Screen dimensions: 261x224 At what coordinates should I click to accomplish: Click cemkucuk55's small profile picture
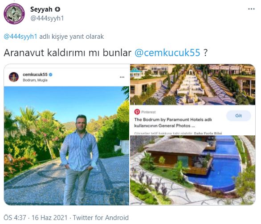pyautogui.click(x=14, y=77)
